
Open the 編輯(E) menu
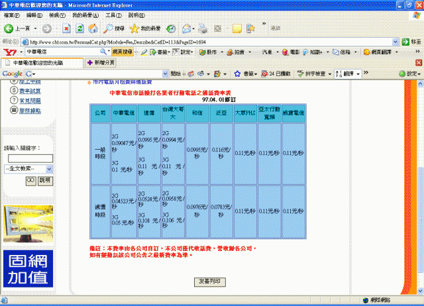click(x=34, y=15)
